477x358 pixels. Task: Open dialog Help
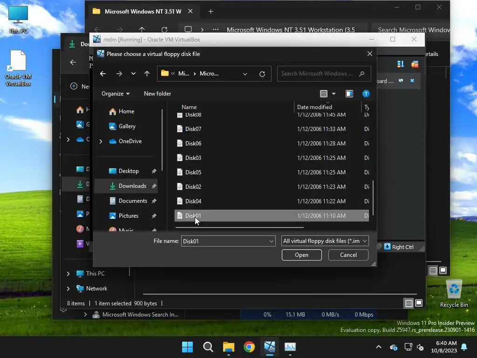tap(366, 94)
